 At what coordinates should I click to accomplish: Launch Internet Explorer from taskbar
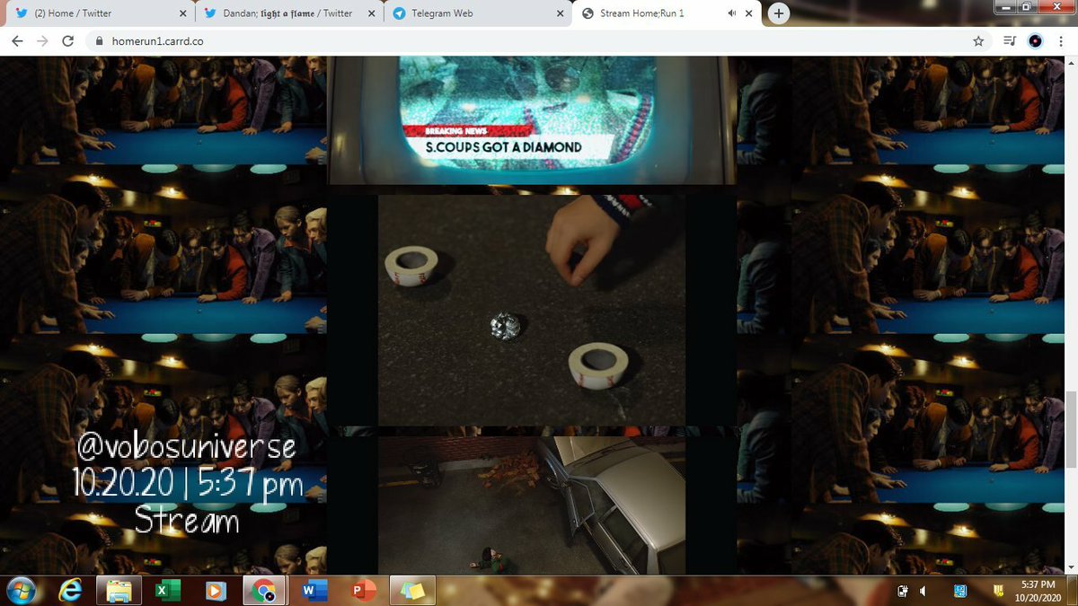(x=70, y=591)
